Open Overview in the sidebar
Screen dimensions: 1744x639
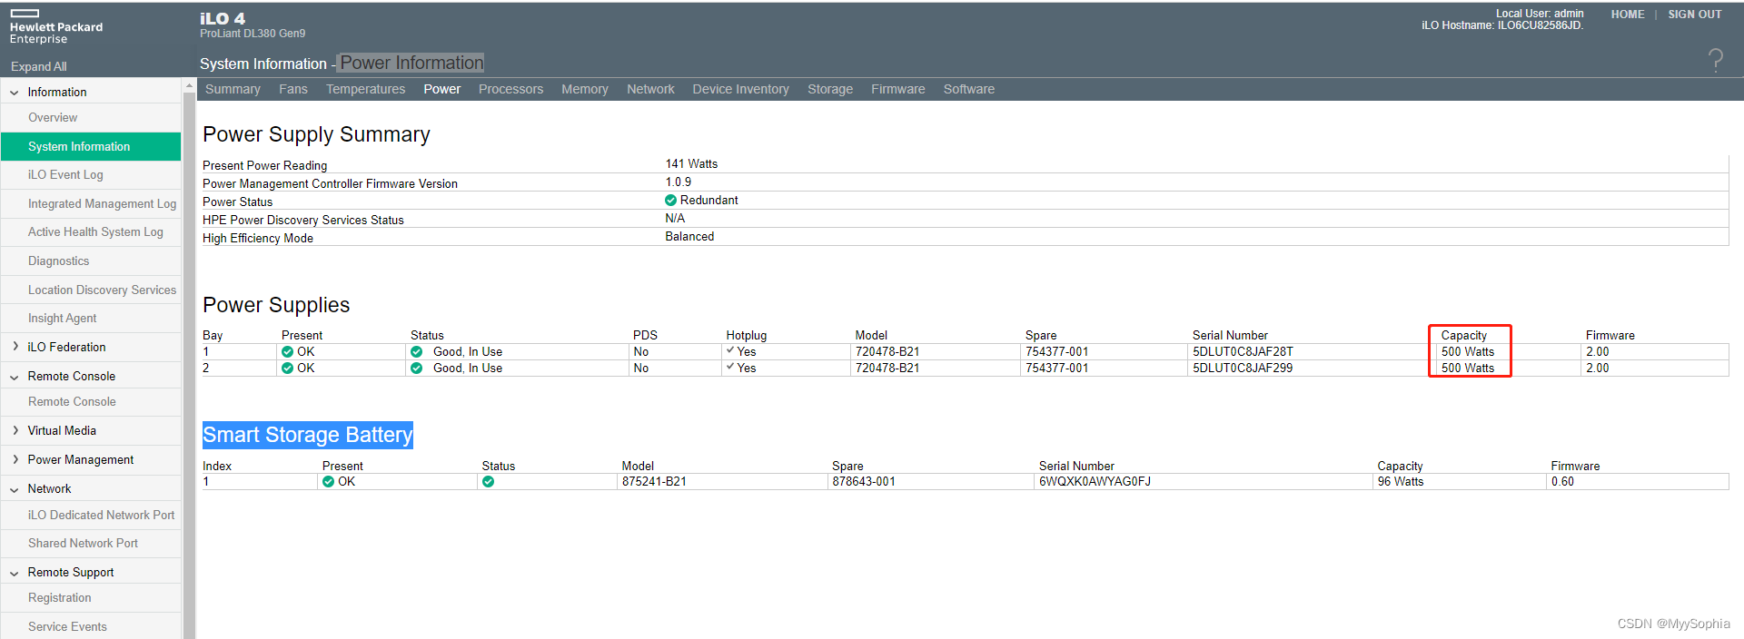pos(91,118)
